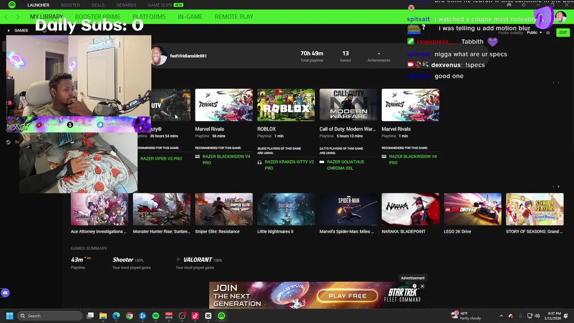The image size is (574, 323).
Task: Click the EDIT profile button
Action: [563, 33]
